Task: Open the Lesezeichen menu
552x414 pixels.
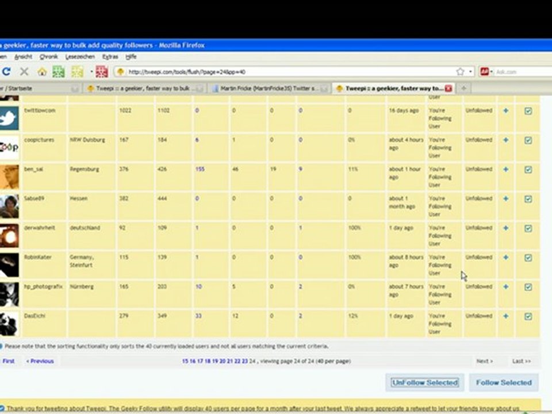Action: click(80, 57)
